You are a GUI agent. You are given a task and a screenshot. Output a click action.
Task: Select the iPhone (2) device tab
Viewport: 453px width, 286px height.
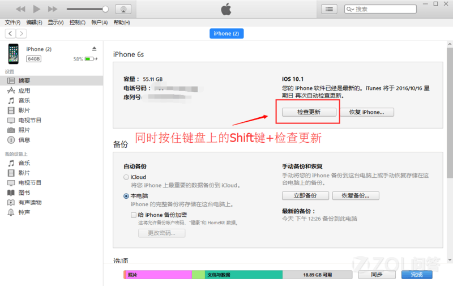(x=226, y=33)
